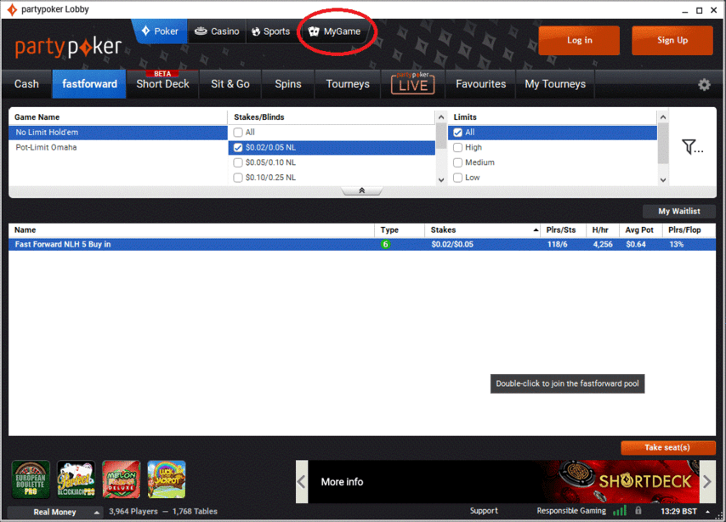
Task: Check the Medium limit checkbox
Action: point(457,162)
